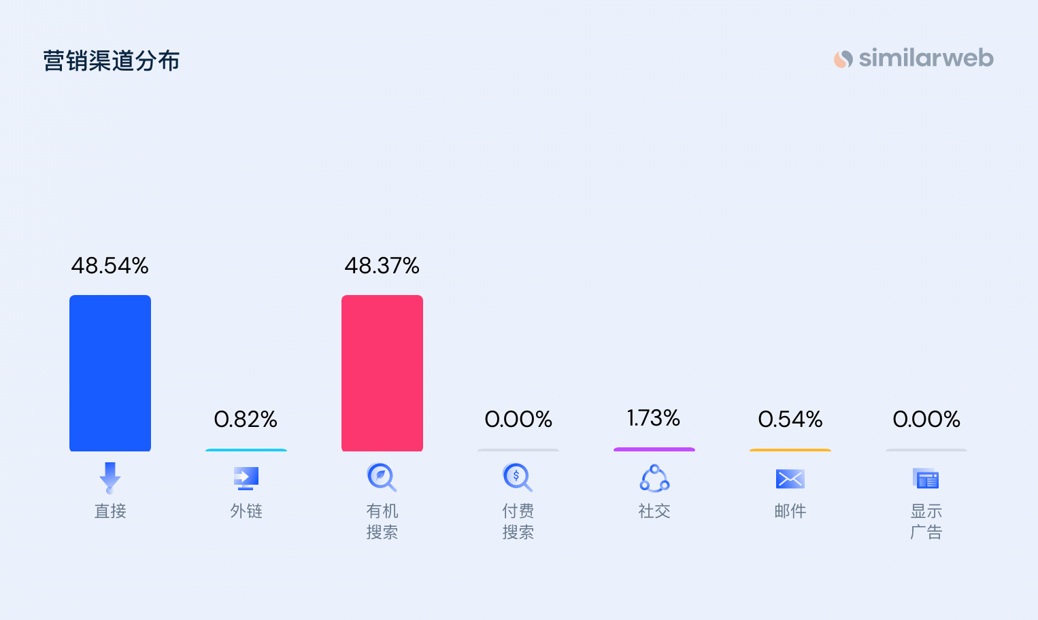The width and height of the screenshot is (1038, 620).
Task: Click the Organic Search (有机搜索) magnifier icon
Action: [382, 477]
